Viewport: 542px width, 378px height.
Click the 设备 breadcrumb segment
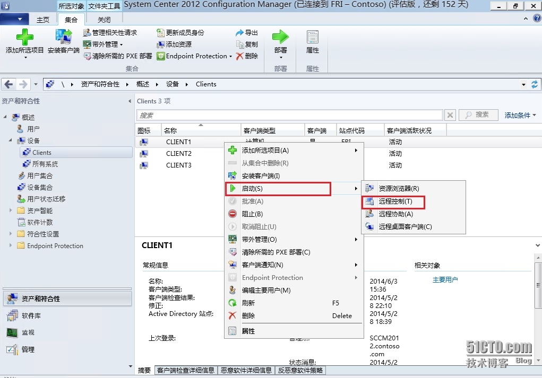pos(172,84)
